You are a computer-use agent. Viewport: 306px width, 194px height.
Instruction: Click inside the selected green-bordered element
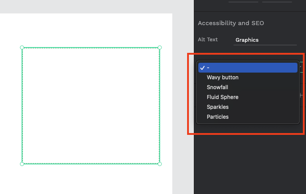[x=91, y=106]
